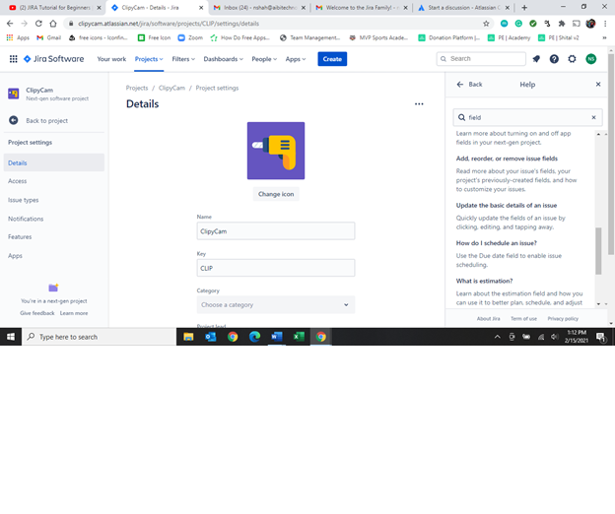This screenshot has width=615, height=514.
Task: Click Windows taskbar search box
Action: [x=100, y=337]
